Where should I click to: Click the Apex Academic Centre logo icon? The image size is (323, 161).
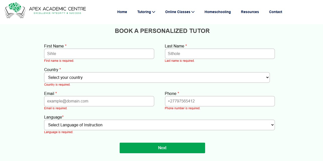click(15, 10)
